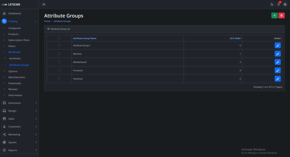Click the System gear icon in sidebar
The height and width of the screenshot is (157, 290).
4,142
